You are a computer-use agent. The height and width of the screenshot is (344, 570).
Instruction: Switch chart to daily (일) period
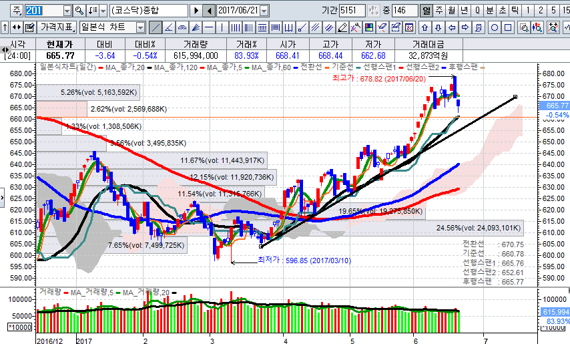[426, 11]
